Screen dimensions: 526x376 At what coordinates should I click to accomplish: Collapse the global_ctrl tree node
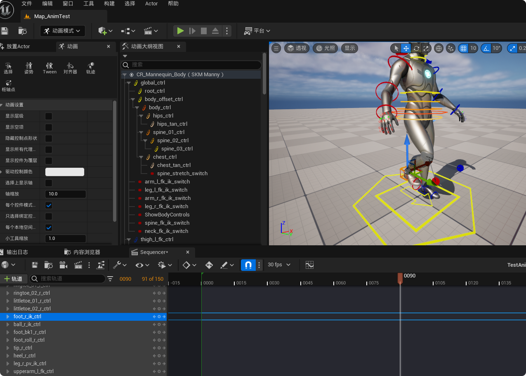(x=129, y=83)
